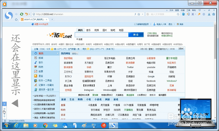Click the send-to-phone toolbar icon
Viewport: 219px width, 131px height.
188,14
